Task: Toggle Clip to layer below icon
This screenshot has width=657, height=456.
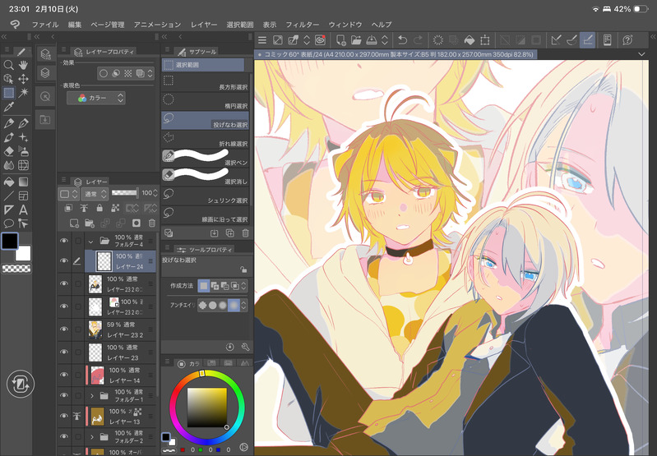Action: (x=68, y=208)
